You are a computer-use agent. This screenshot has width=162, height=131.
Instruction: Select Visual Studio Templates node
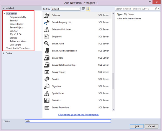(18, 48)
